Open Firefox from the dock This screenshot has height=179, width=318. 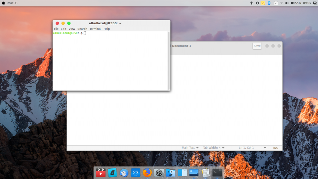click(147, 173)
